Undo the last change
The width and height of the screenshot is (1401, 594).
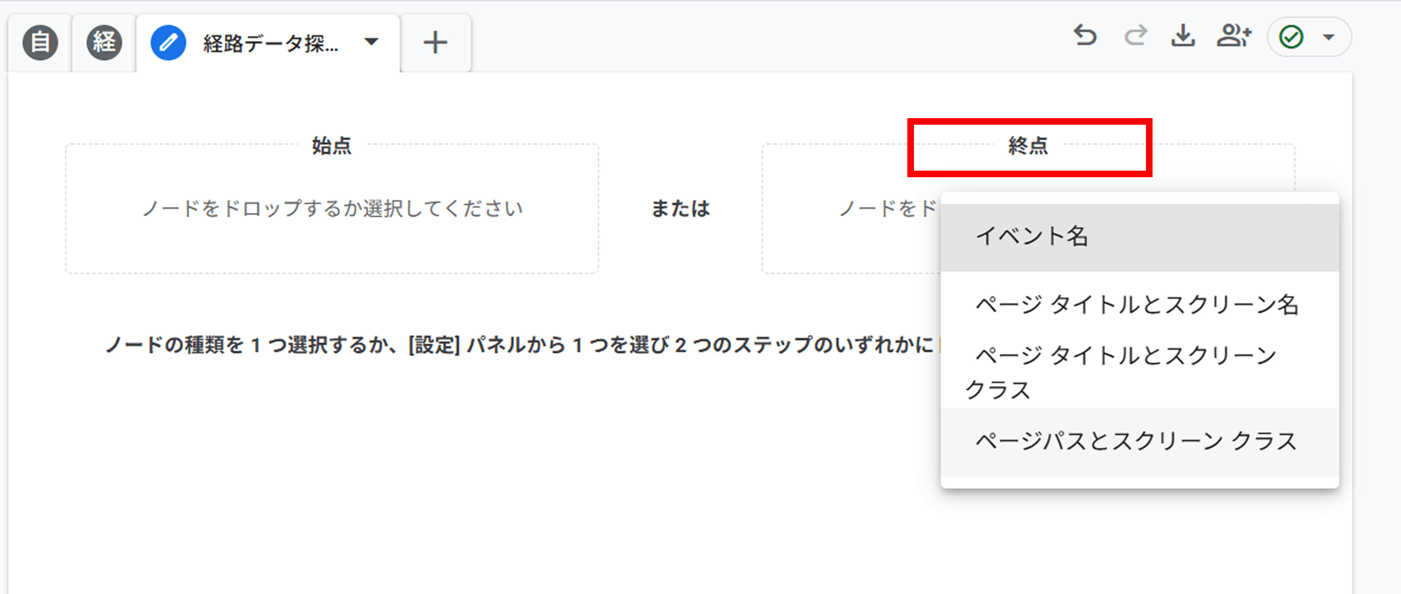tap(1085, 36)
